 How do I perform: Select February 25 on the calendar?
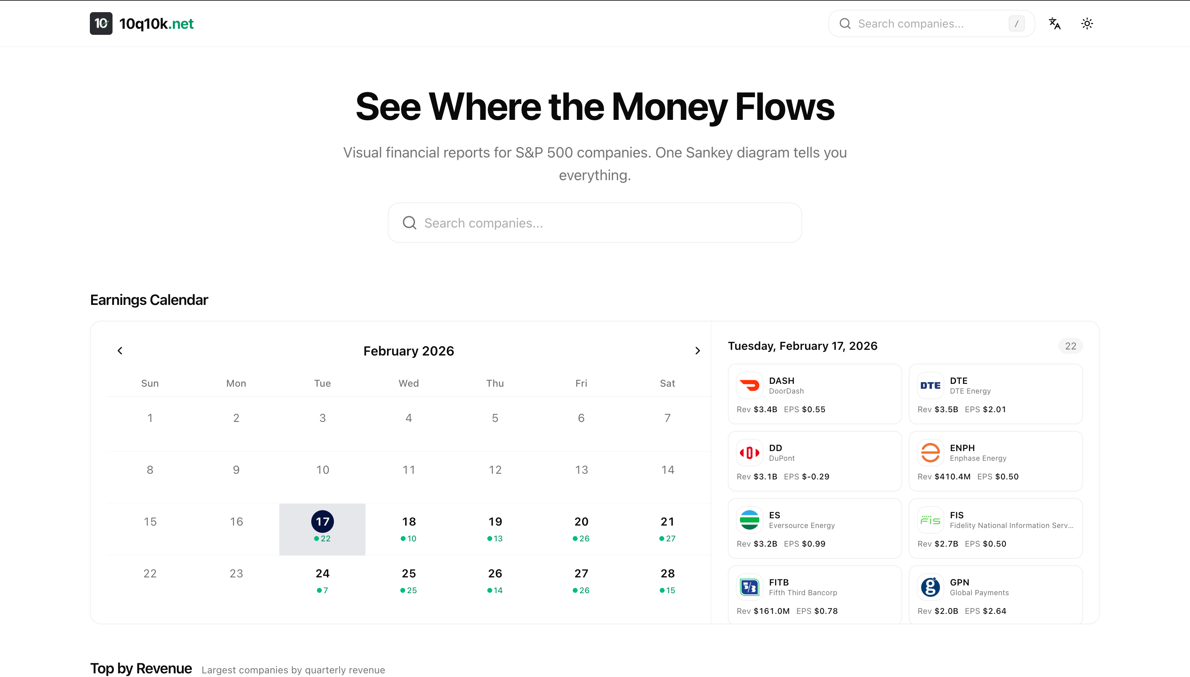(408, 580)
